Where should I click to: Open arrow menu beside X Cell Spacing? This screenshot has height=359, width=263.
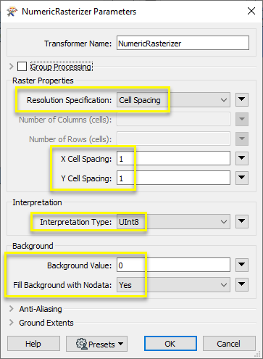(x=242, y=158)
